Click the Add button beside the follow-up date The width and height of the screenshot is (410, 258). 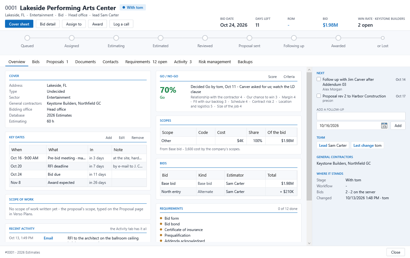pyautogui.click(x=398, y=126)
